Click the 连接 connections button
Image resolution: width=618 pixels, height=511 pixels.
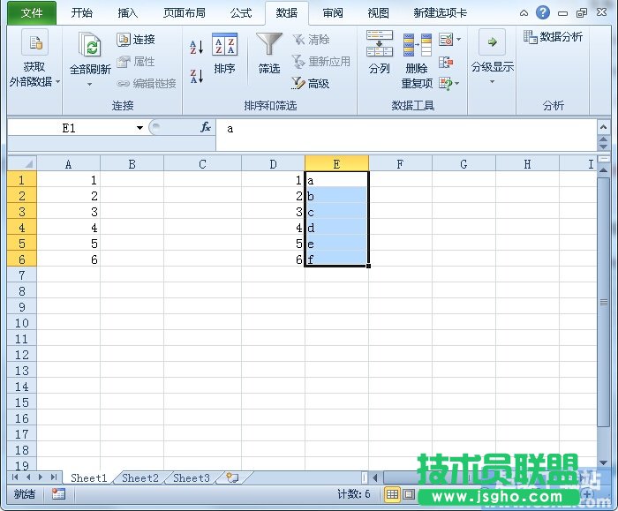[136, 40]
